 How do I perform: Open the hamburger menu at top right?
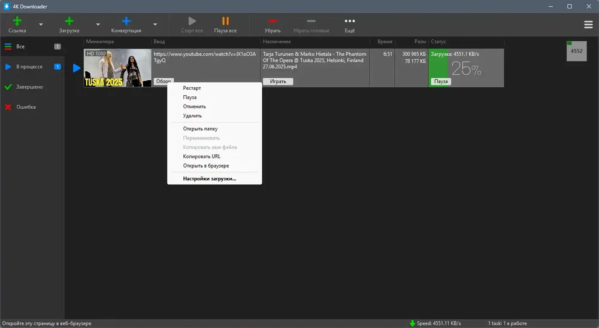588,25
